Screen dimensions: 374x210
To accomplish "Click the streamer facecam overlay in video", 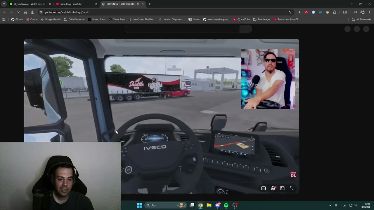I will (268, 79).
